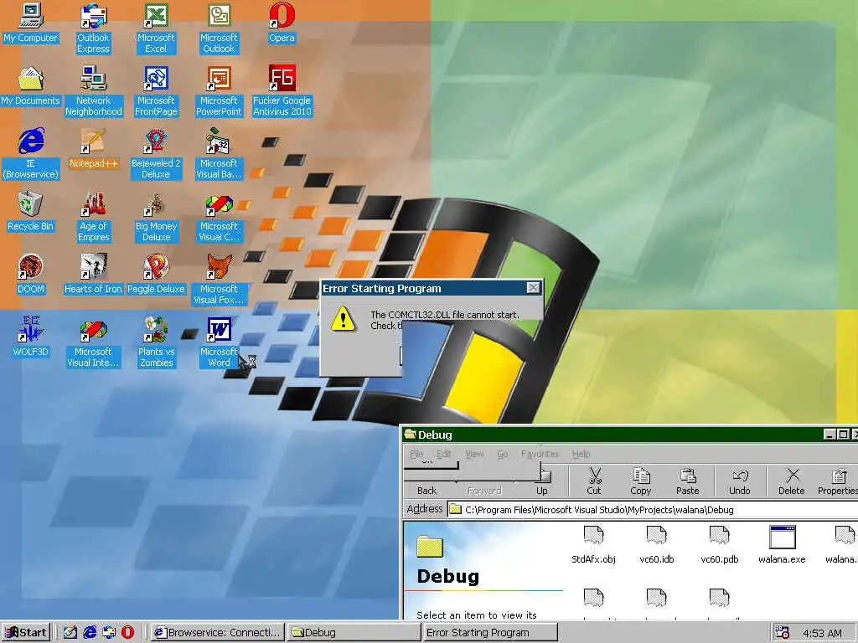Viewport: 858px width, 643px height.
Task: Open the Help menu in Debug window
Action: pyautogui.click(x=581, y=454)
